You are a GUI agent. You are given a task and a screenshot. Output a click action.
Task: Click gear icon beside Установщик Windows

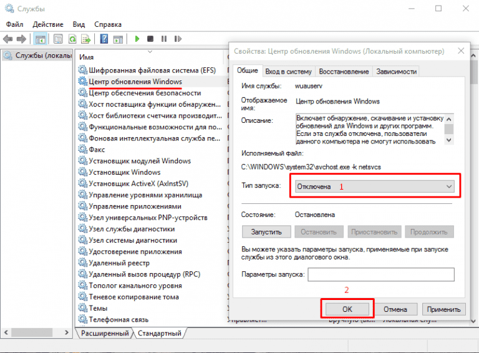[x=83, y=172]
